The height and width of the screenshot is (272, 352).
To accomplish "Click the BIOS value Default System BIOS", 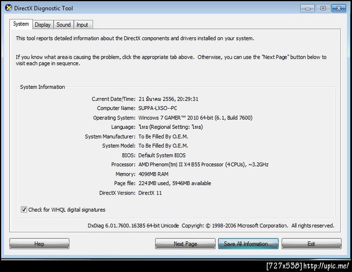I will [162, 155].
